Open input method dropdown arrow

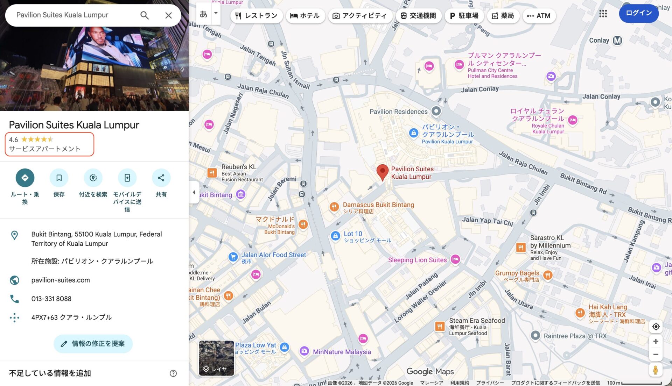216,13
